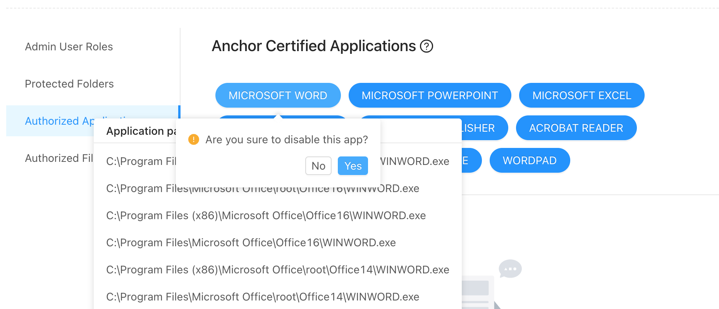Click path C:\Program Files\Microsoft Office\Office16\WINWORD.exe
Viewport: 719px width, 309px height.
click(251, 242)
